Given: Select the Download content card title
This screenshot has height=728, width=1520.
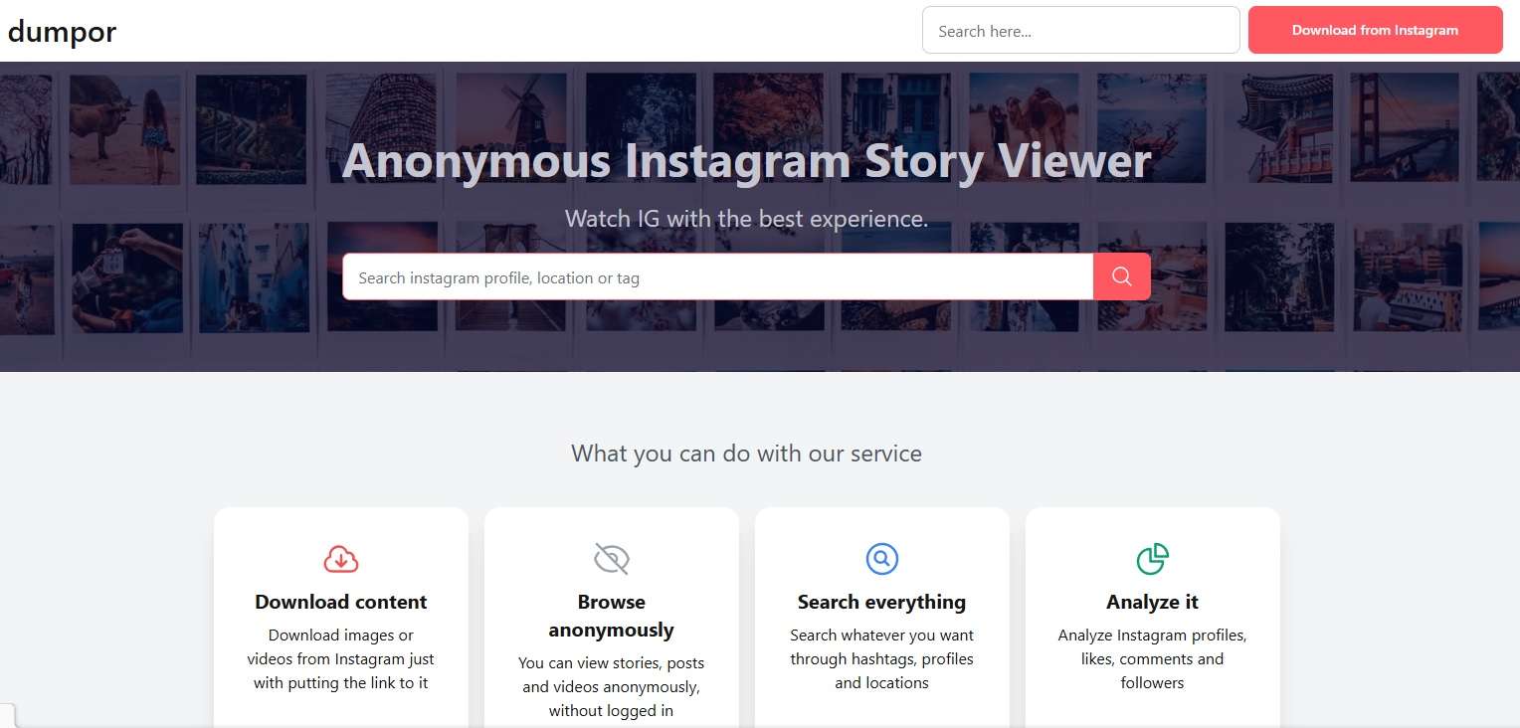Looking at the screenshot, I should (x=341, y=602).
